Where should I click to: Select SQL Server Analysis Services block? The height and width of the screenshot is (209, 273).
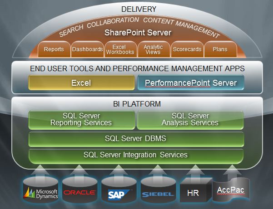[x=190, y=120]
